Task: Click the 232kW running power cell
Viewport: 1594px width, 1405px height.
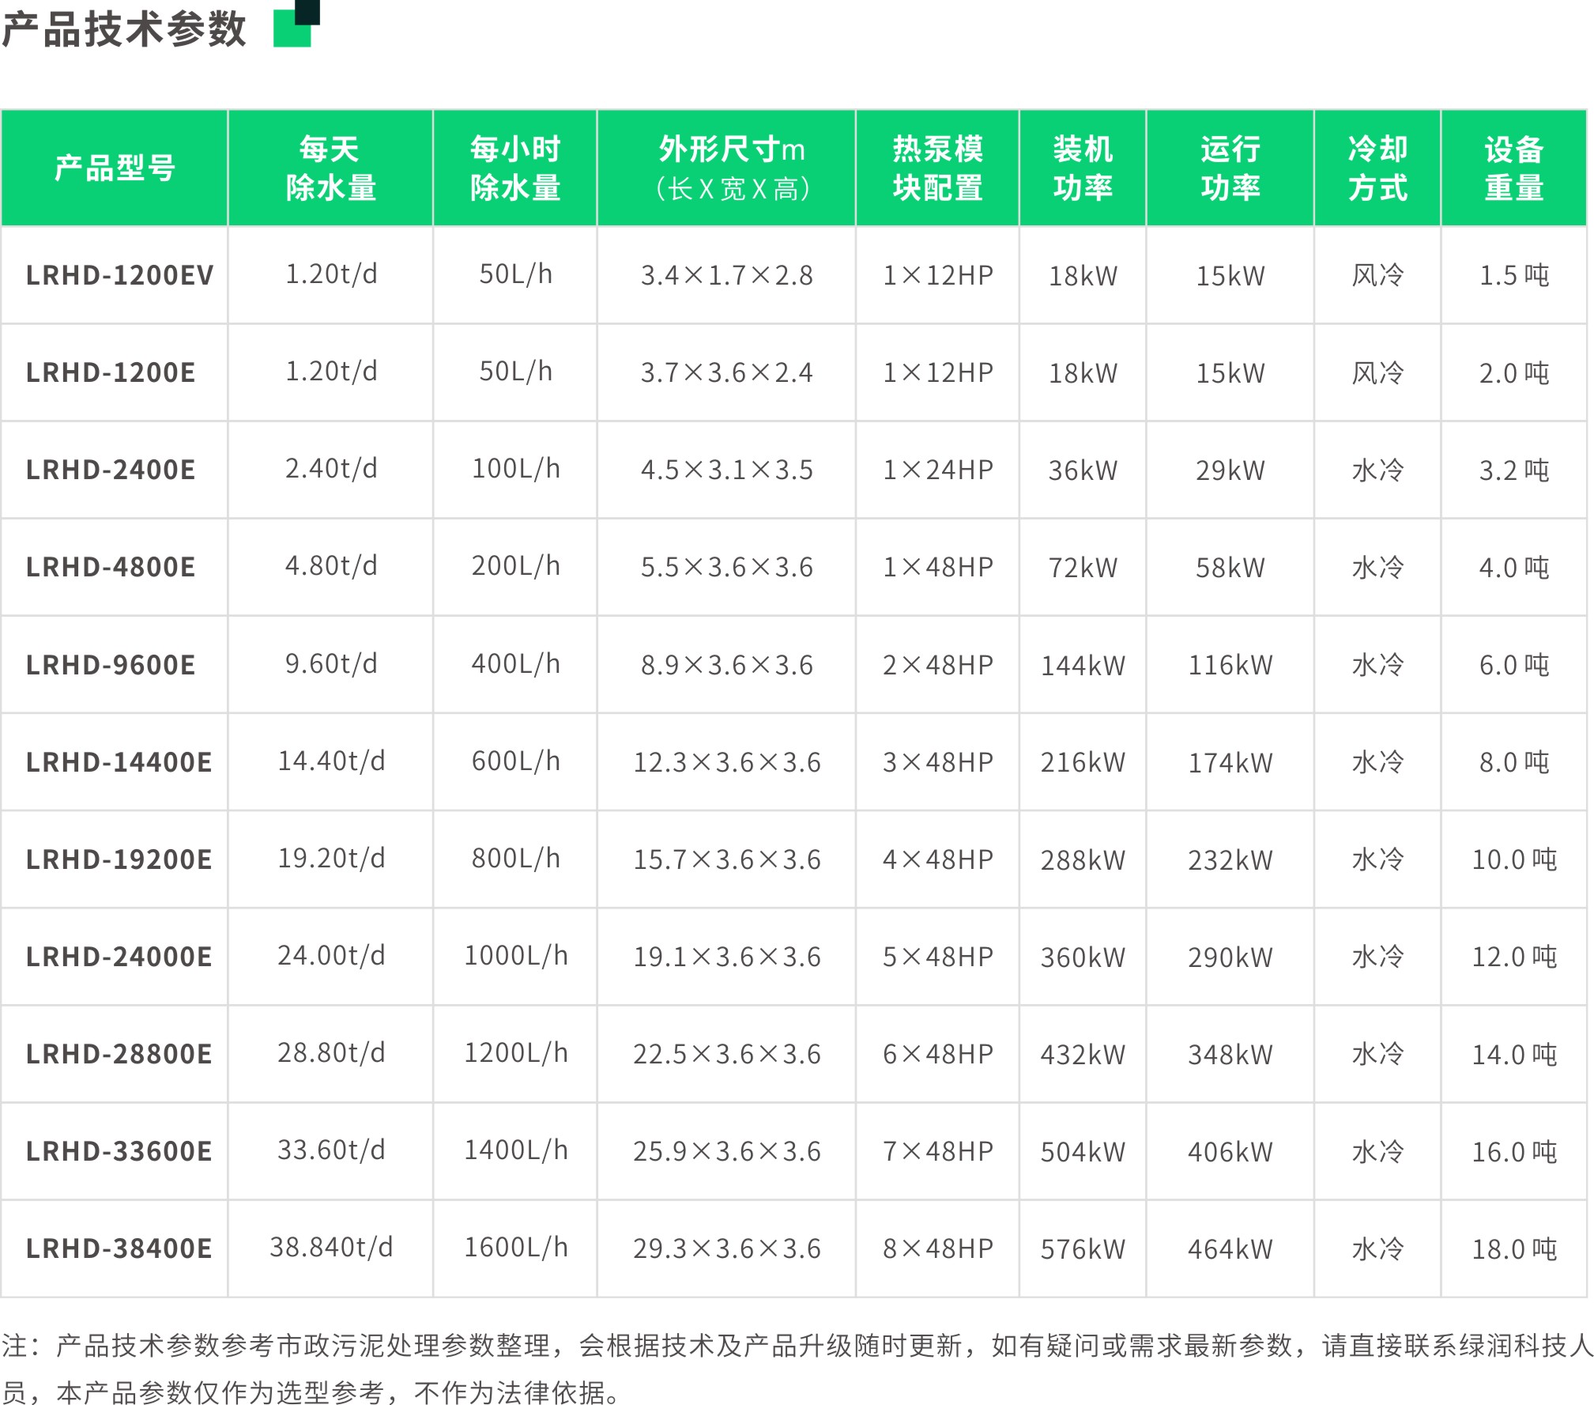Action: point(1230,860)
